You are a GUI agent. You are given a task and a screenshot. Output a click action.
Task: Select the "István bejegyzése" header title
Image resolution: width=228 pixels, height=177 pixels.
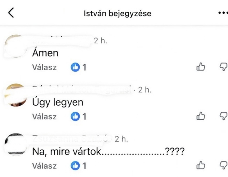click(x=117, y=13)
